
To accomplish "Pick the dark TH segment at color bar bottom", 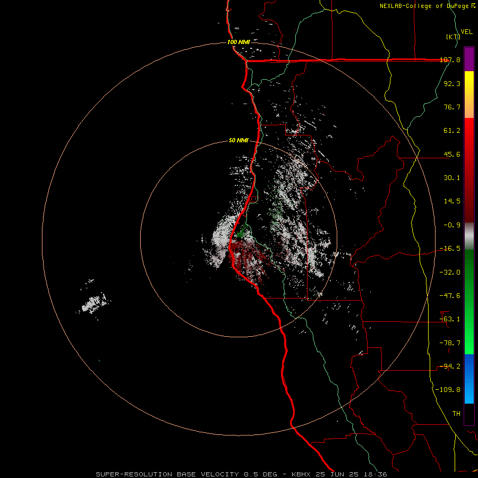I will click(x=469, y=414).
